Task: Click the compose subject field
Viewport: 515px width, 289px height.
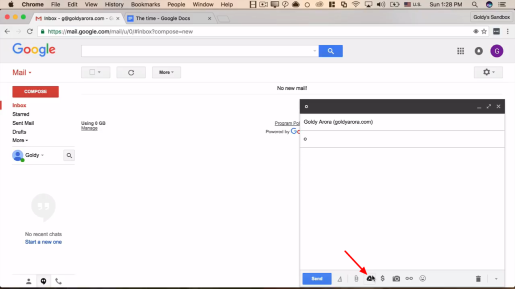Action: point(402,139)
